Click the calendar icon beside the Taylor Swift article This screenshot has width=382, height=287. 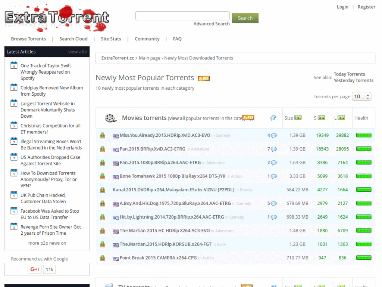tap(13, 65)
